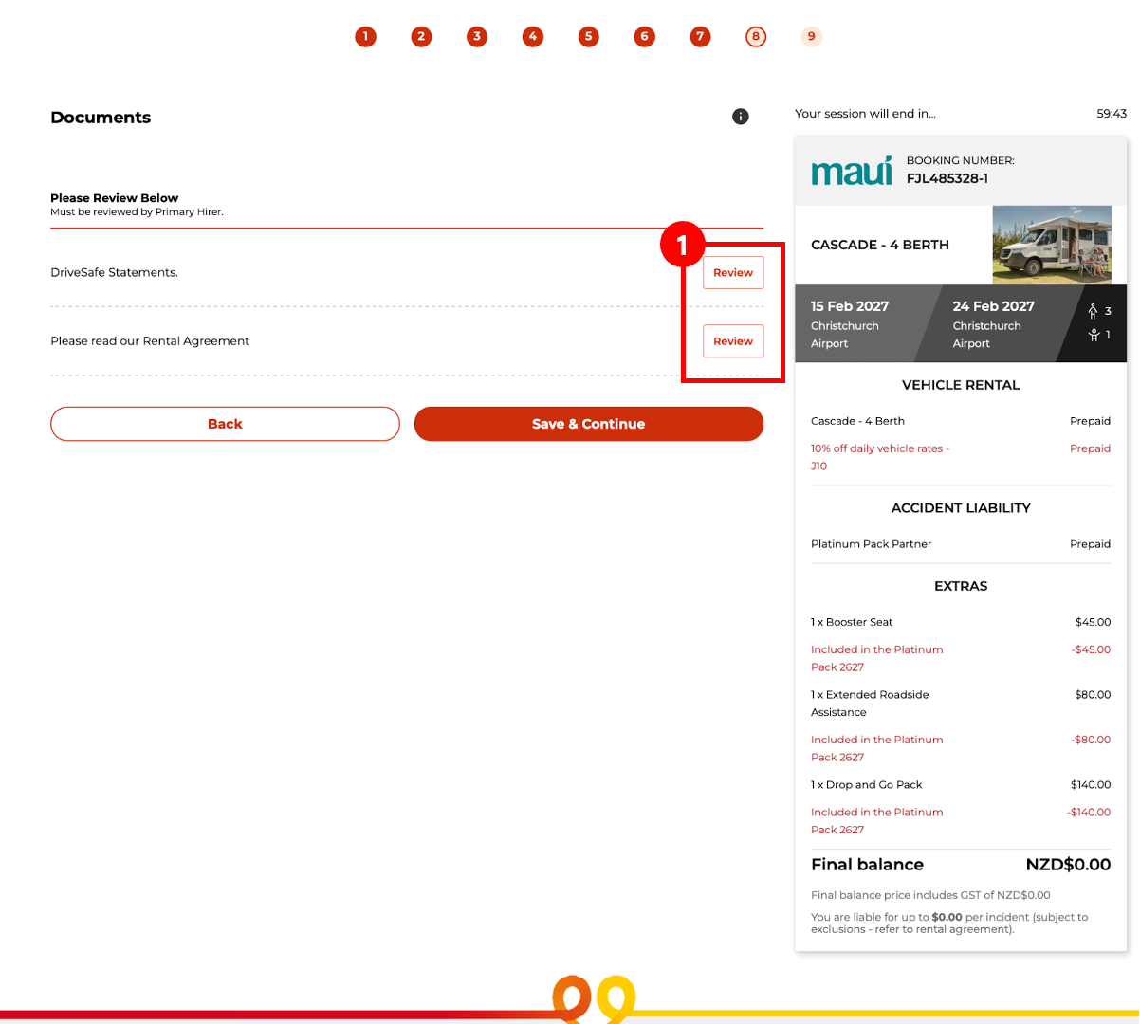Screen dimensions: 1140x1024
Task: Click the Final balance NZD$0.00 amount
Action: click(x=1069, y=865)
